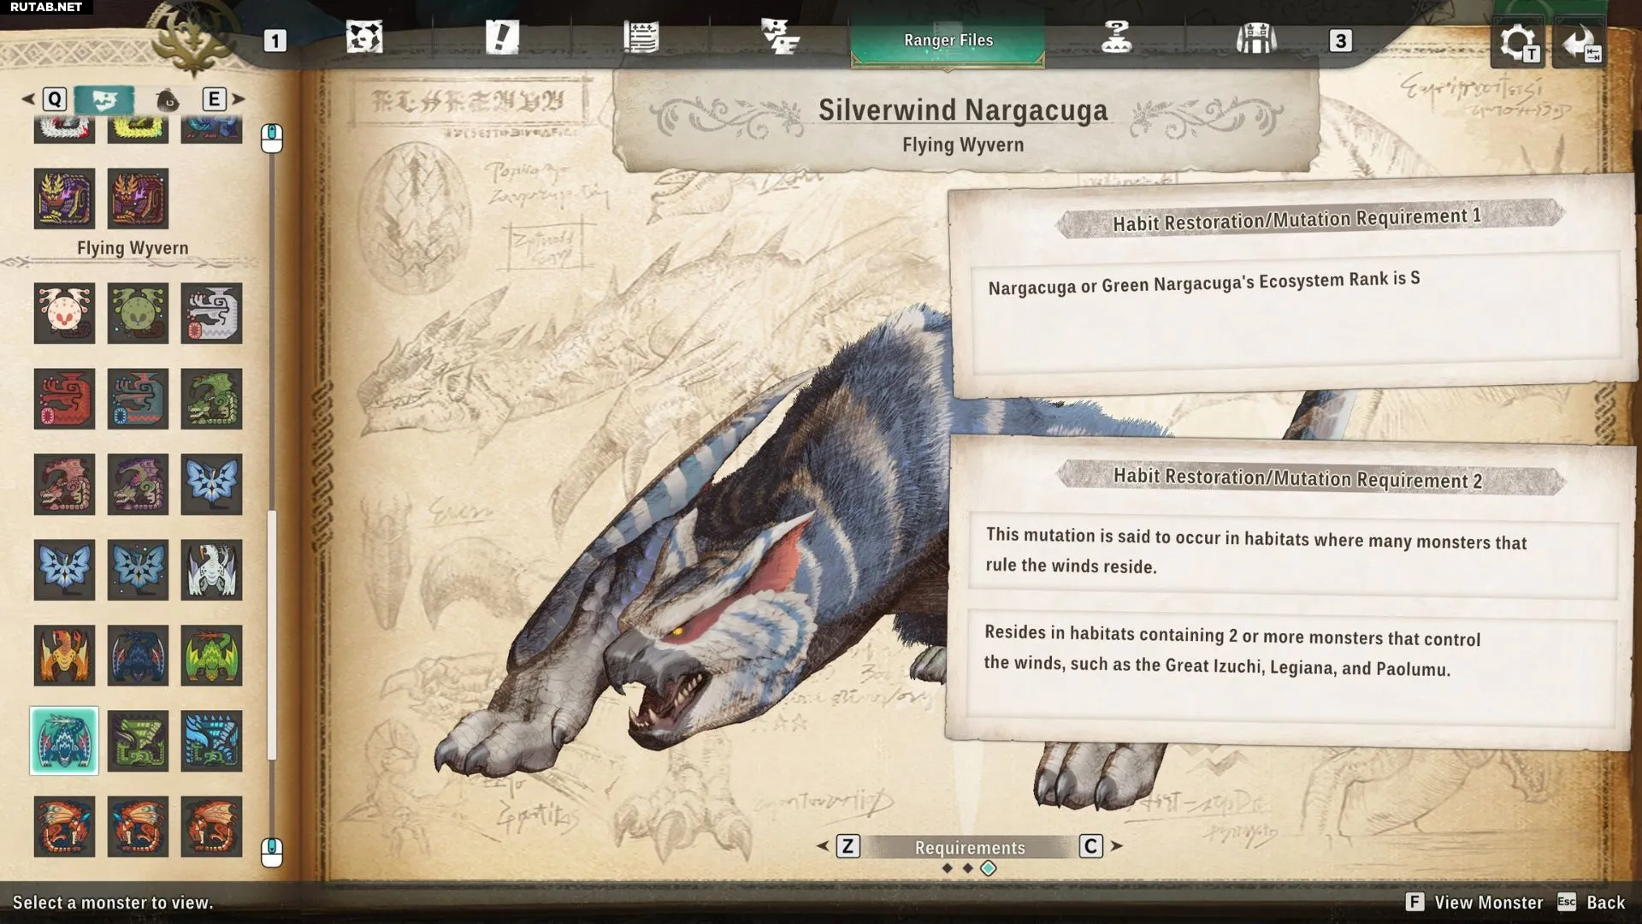Open the list document tab icon
Image resolution: width=1642 pixels, height=924 pixels.
click(641, 38)
